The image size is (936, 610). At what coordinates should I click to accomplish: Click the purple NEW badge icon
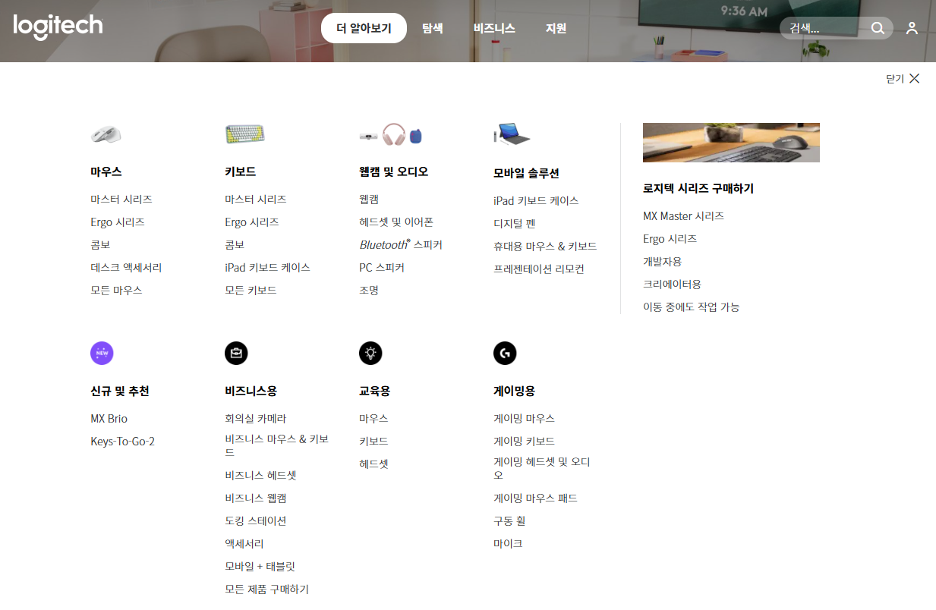(102, 353)
